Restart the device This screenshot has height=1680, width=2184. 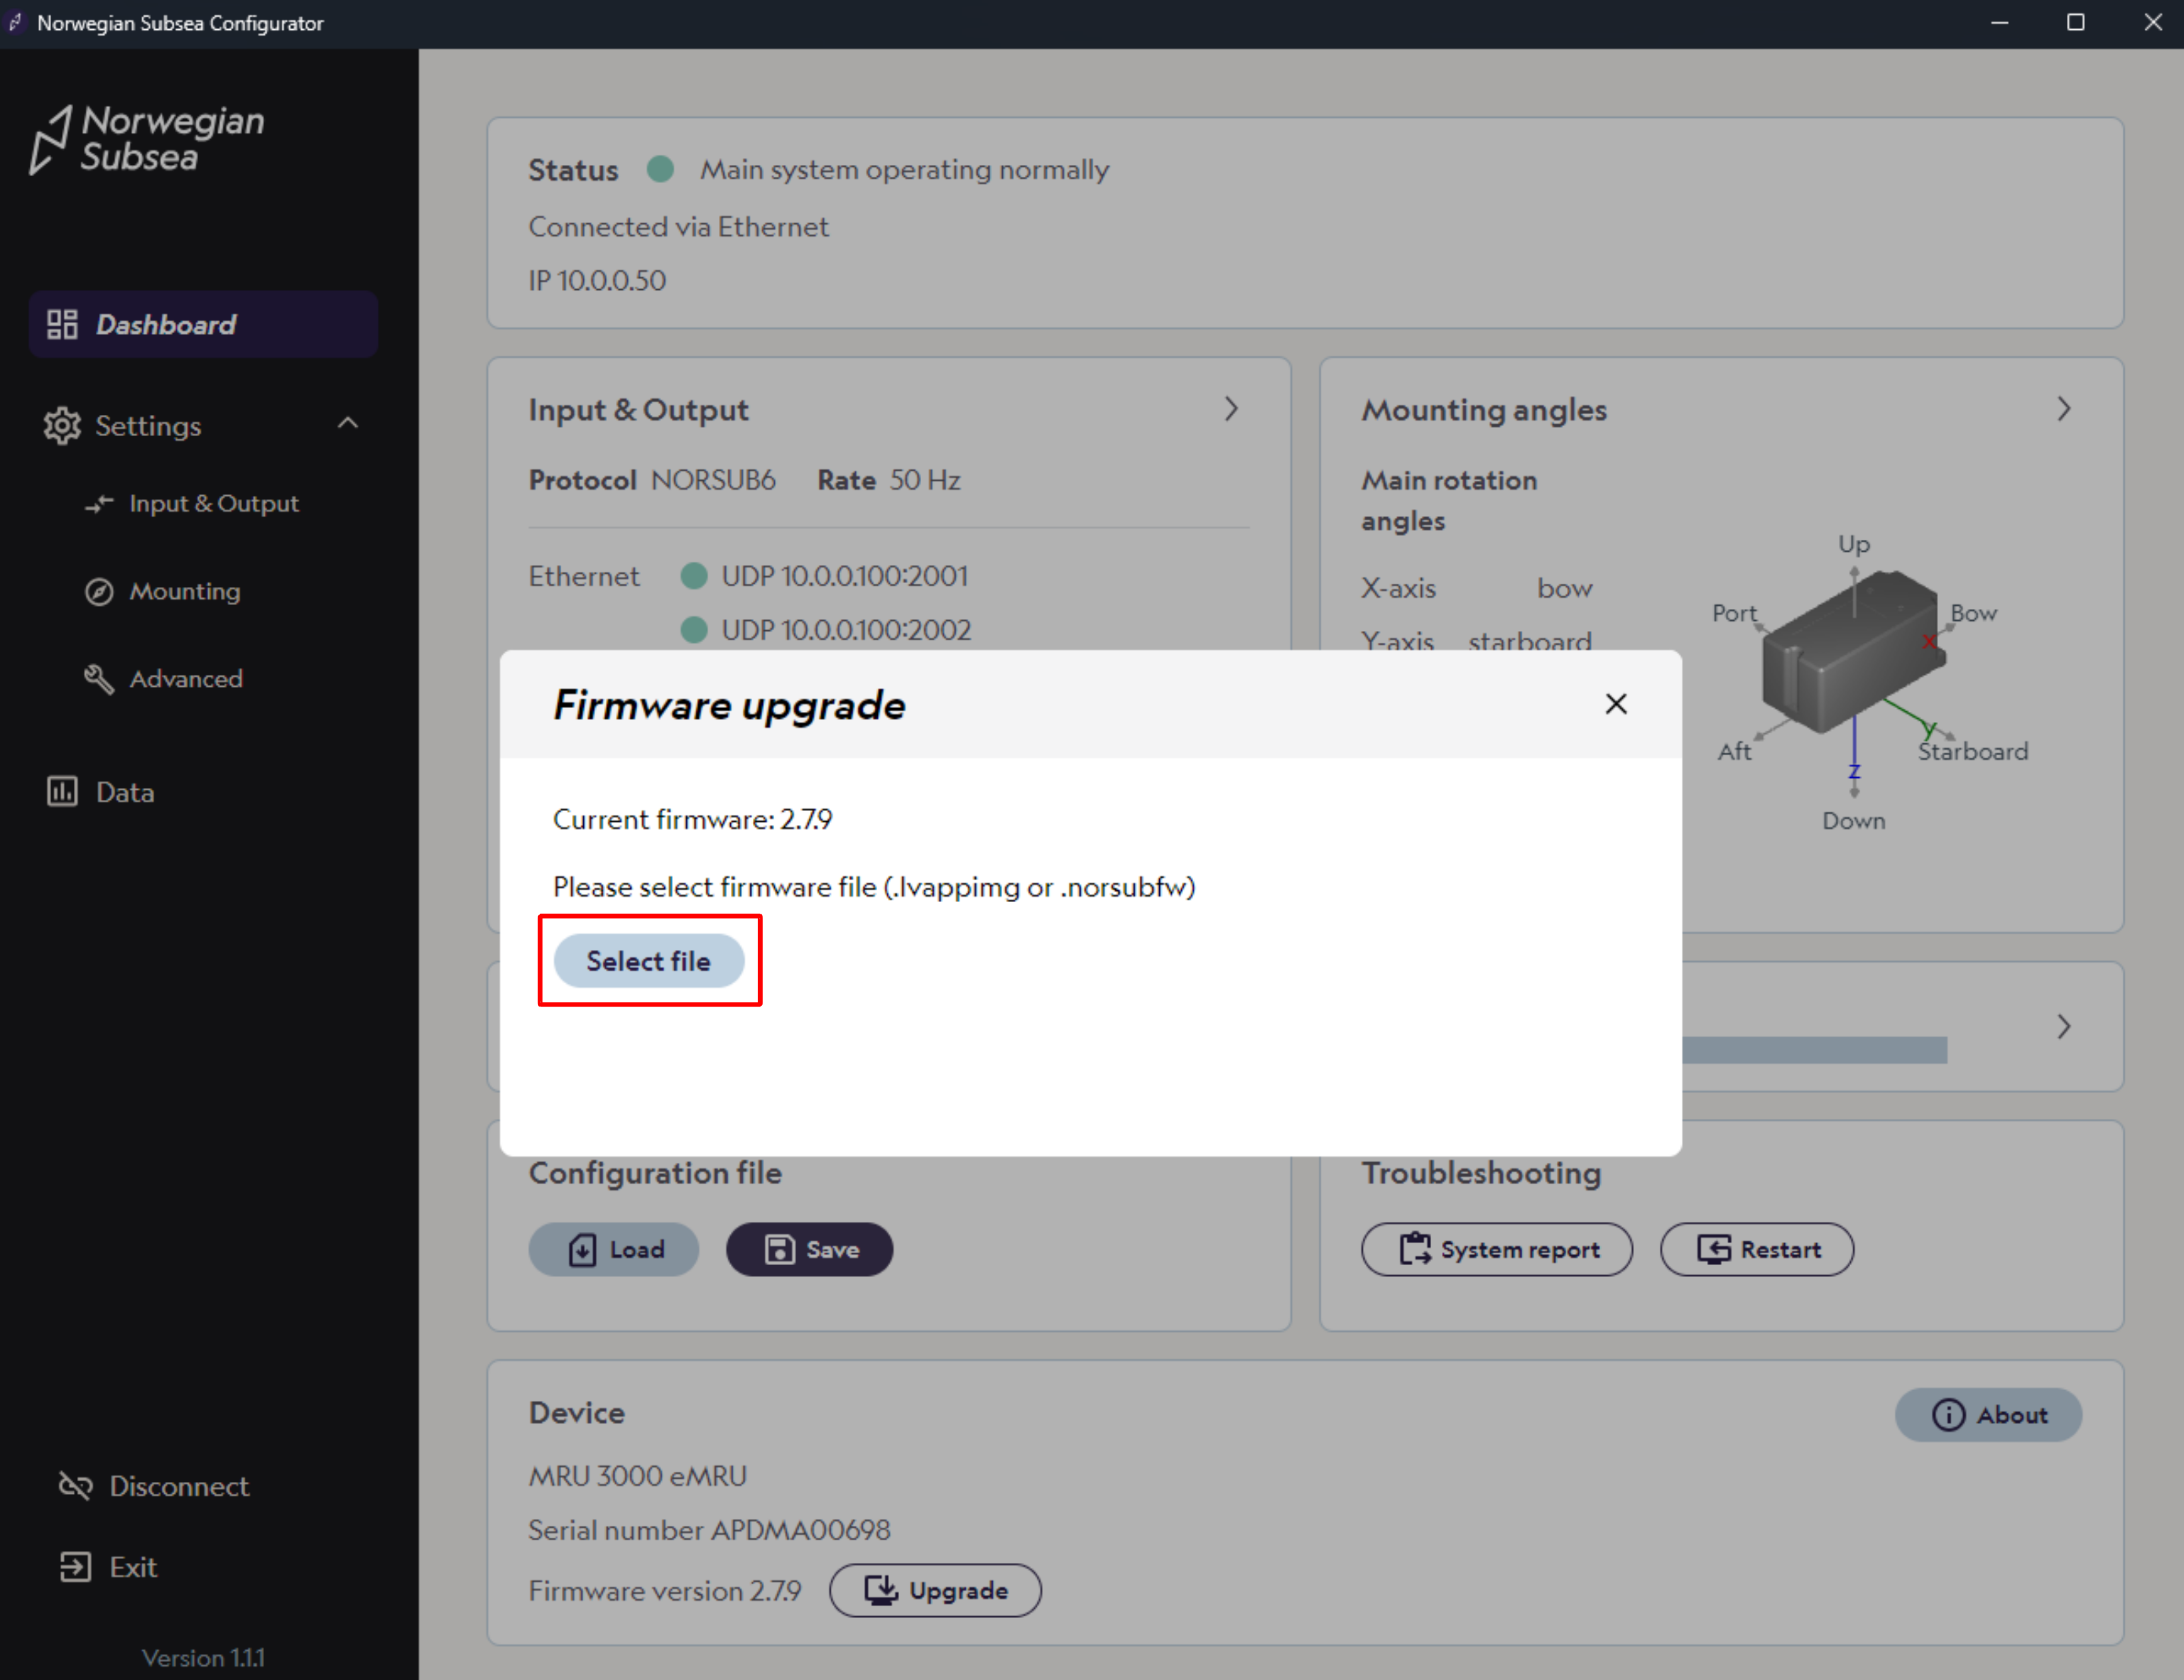[1756, 1249]
